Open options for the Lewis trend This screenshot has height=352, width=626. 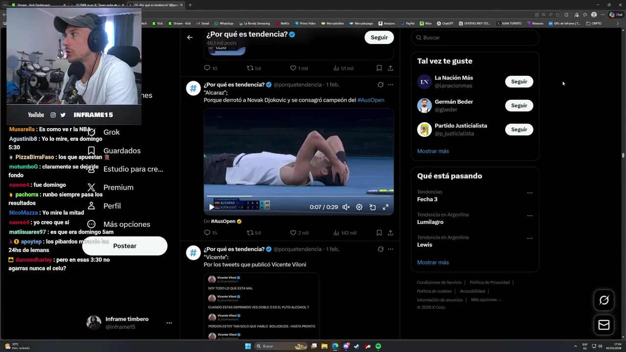(x=530, y=239)
